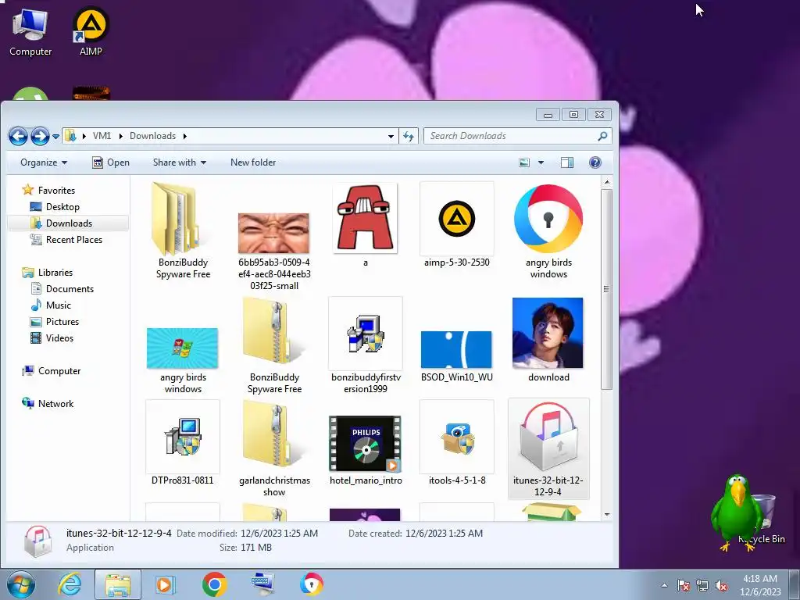Screen dimensions: 800x600
Task: Open the More view options dropdown arrow
Action: coord(541,162)
